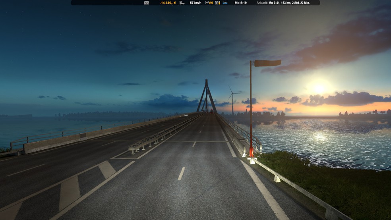The image size is (391, 220).
Task: Click the Ankunft arrival label
Action: click(x=262, y=3)
